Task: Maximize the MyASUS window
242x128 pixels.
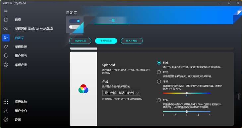Action: point(229,3)
